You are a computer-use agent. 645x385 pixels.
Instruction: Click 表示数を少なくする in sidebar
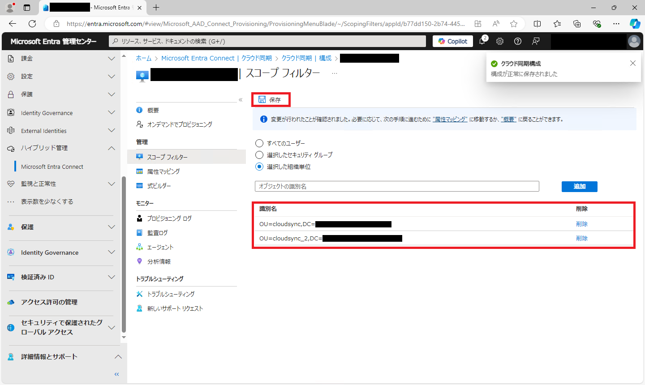coord(47,201)
